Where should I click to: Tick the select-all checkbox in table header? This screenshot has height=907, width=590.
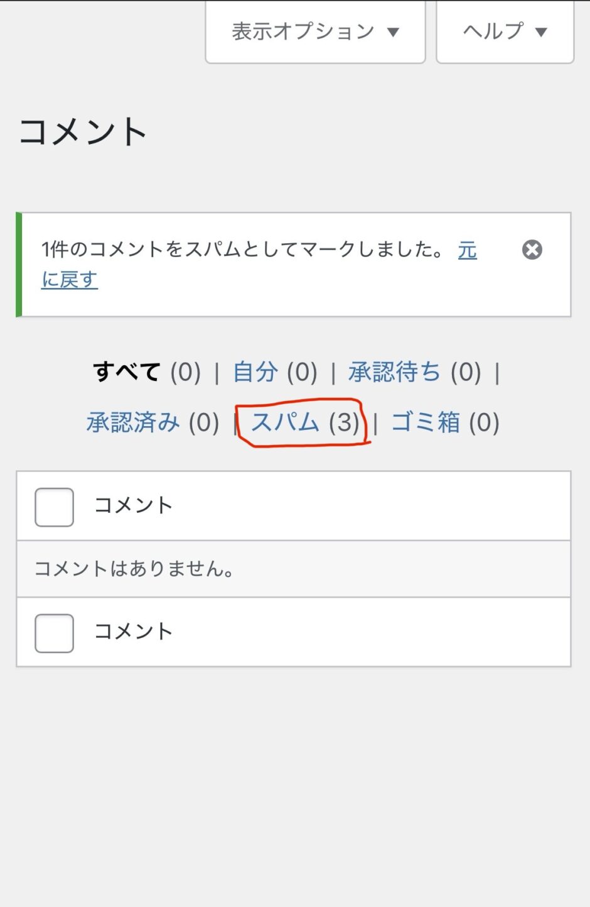click(x=55, y=507)
